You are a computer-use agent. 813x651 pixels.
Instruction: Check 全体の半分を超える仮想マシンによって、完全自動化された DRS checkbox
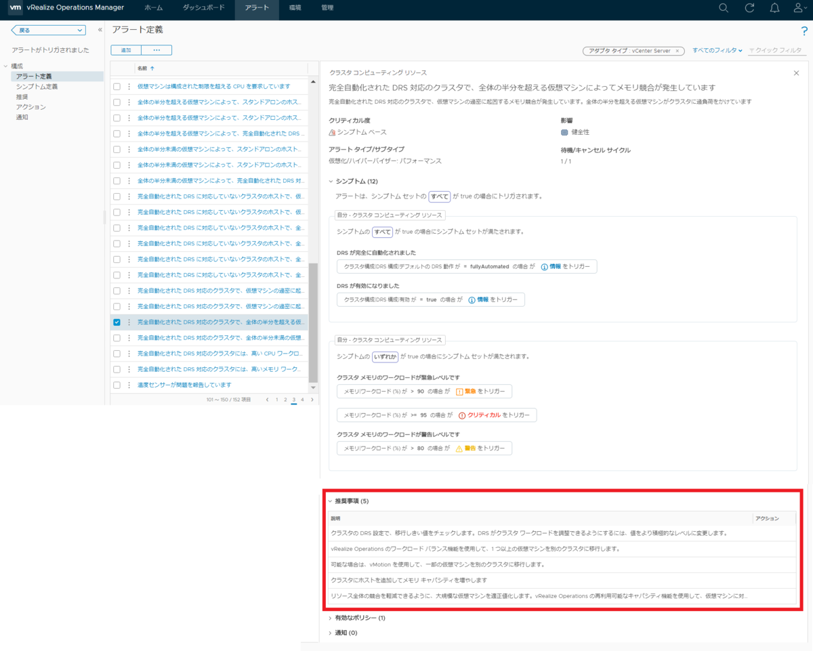117,133
